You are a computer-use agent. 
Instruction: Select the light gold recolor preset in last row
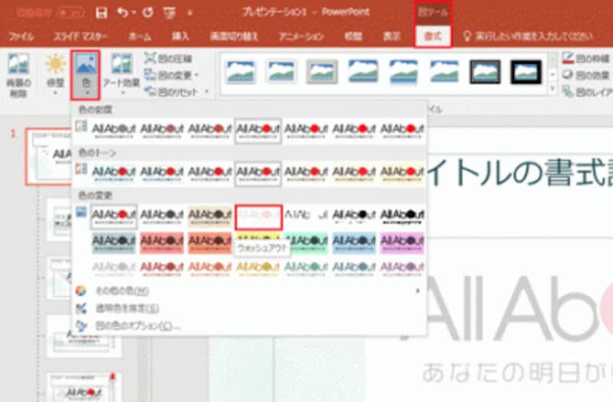pyautogui.click(x=258, y=269)
